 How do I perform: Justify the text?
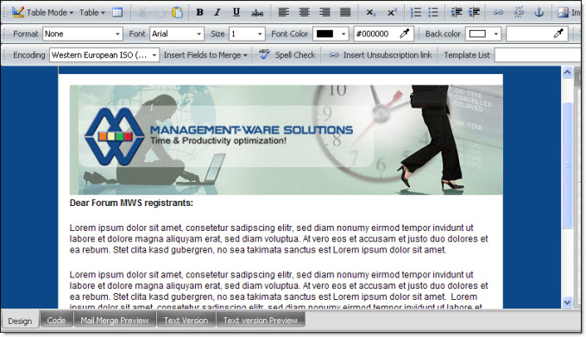tap(345, 12)
